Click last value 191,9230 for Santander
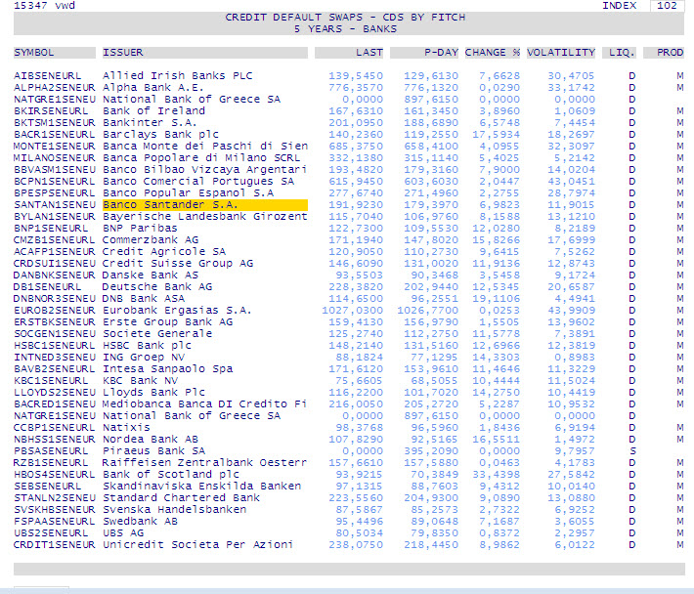Viewport: 694px width, 594px height. 356,205
